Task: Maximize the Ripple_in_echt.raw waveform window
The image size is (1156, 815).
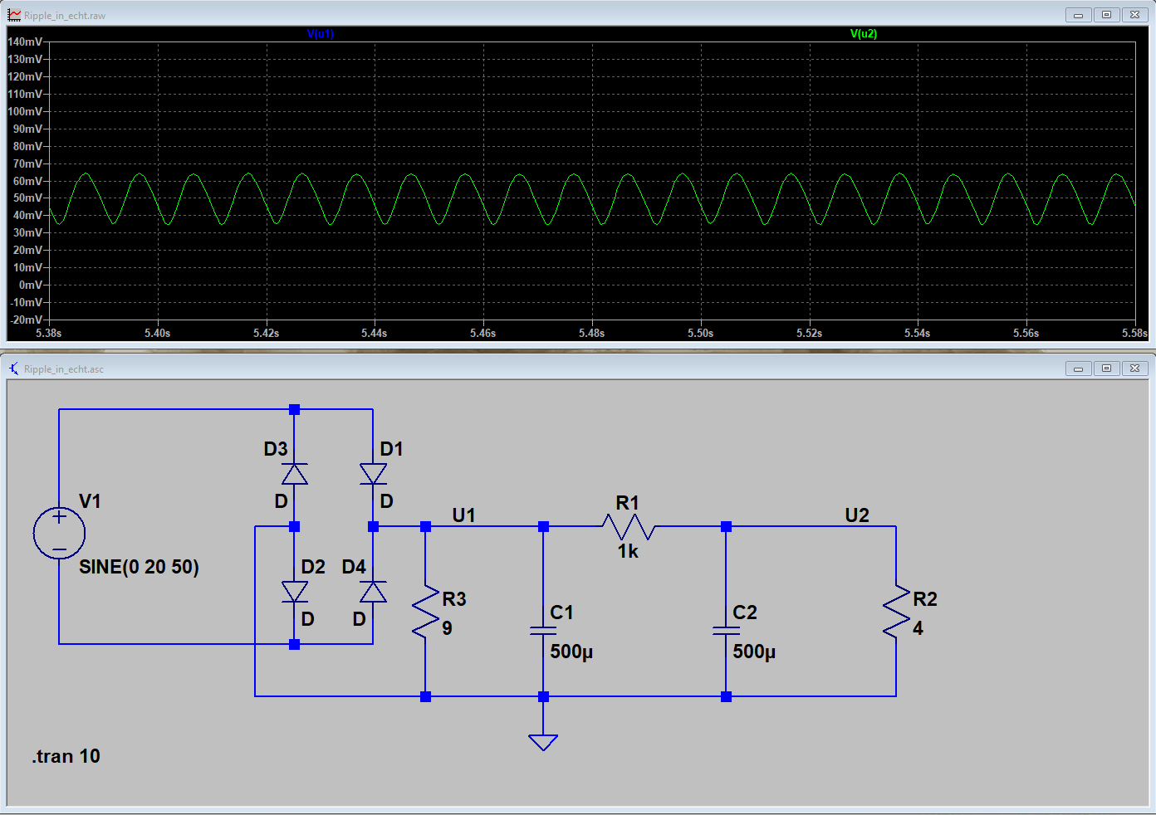Action: [x=1106, y=15]
